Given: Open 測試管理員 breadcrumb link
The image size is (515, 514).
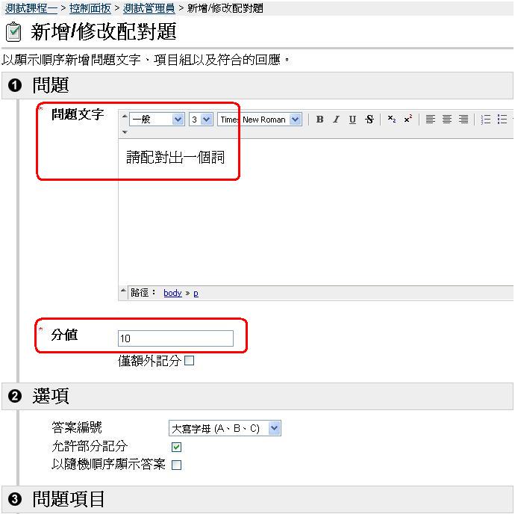Looking at the screenshot, I should tap(149, 8).
